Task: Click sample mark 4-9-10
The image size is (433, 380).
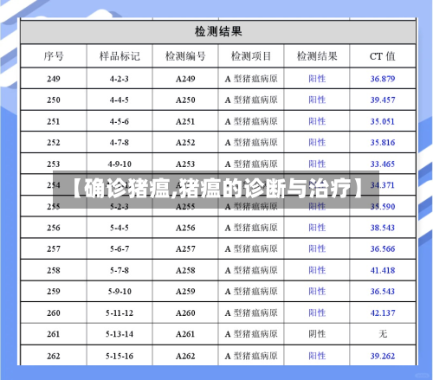Action: click(120, 164)
